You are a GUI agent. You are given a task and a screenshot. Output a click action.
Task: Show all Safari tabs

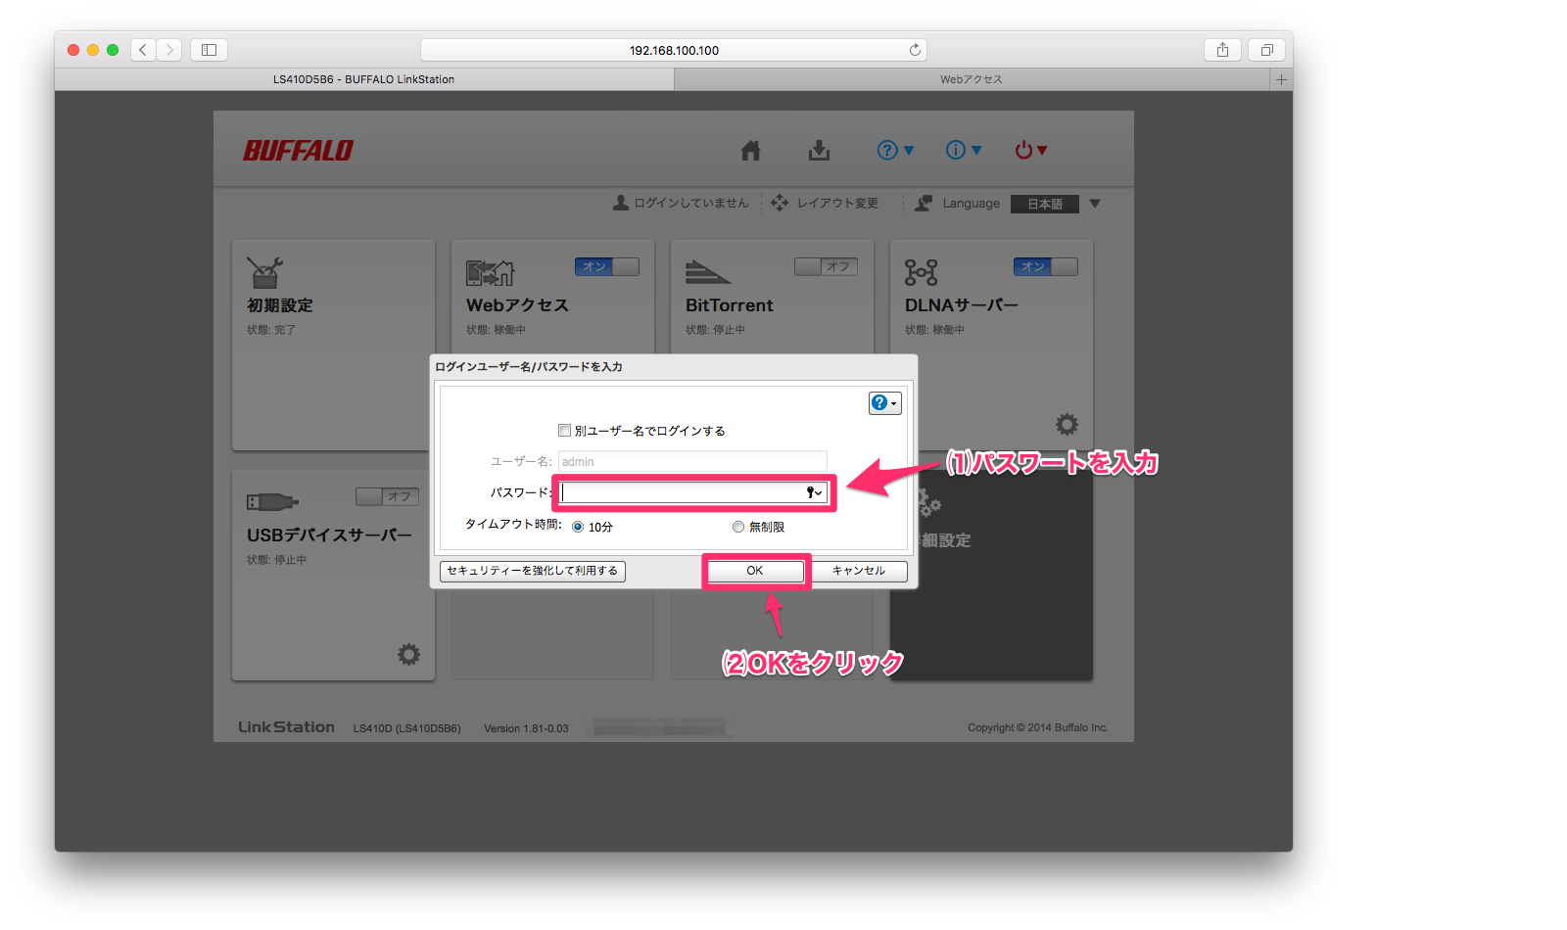click(x=1266, y=50)
